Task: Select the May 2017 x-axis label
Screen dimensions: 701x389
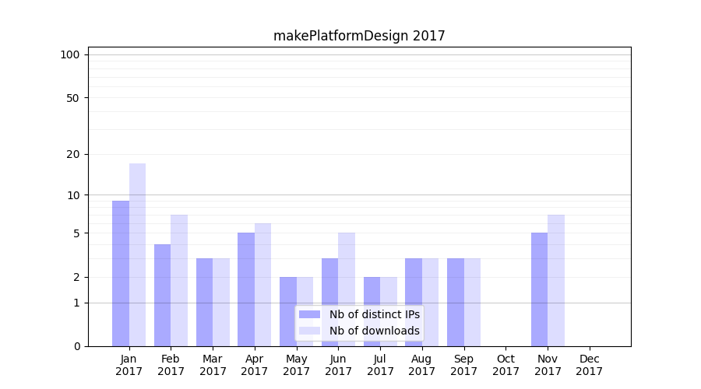Action: (x=296, y=365)
